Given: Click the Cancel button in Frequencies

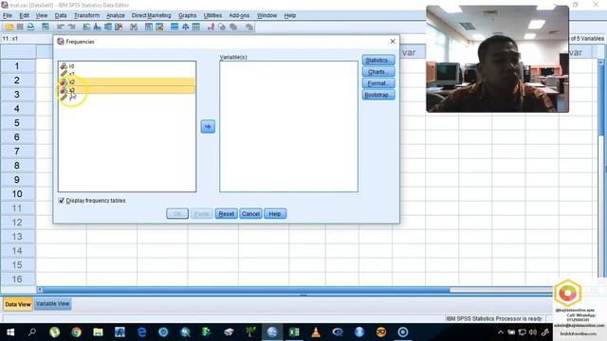Looking at the screenshot, I should 250,214.
